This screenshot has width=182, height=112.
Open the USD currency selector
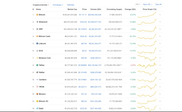(x=138, y=4)
